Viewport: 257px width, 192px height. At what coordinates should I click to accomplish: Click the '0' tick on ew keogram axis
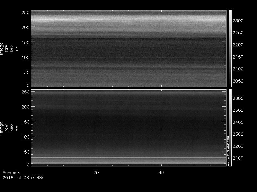click(28, 165)
